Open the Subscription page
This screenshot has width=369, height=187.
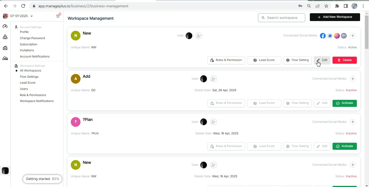[x=29, y=44]
